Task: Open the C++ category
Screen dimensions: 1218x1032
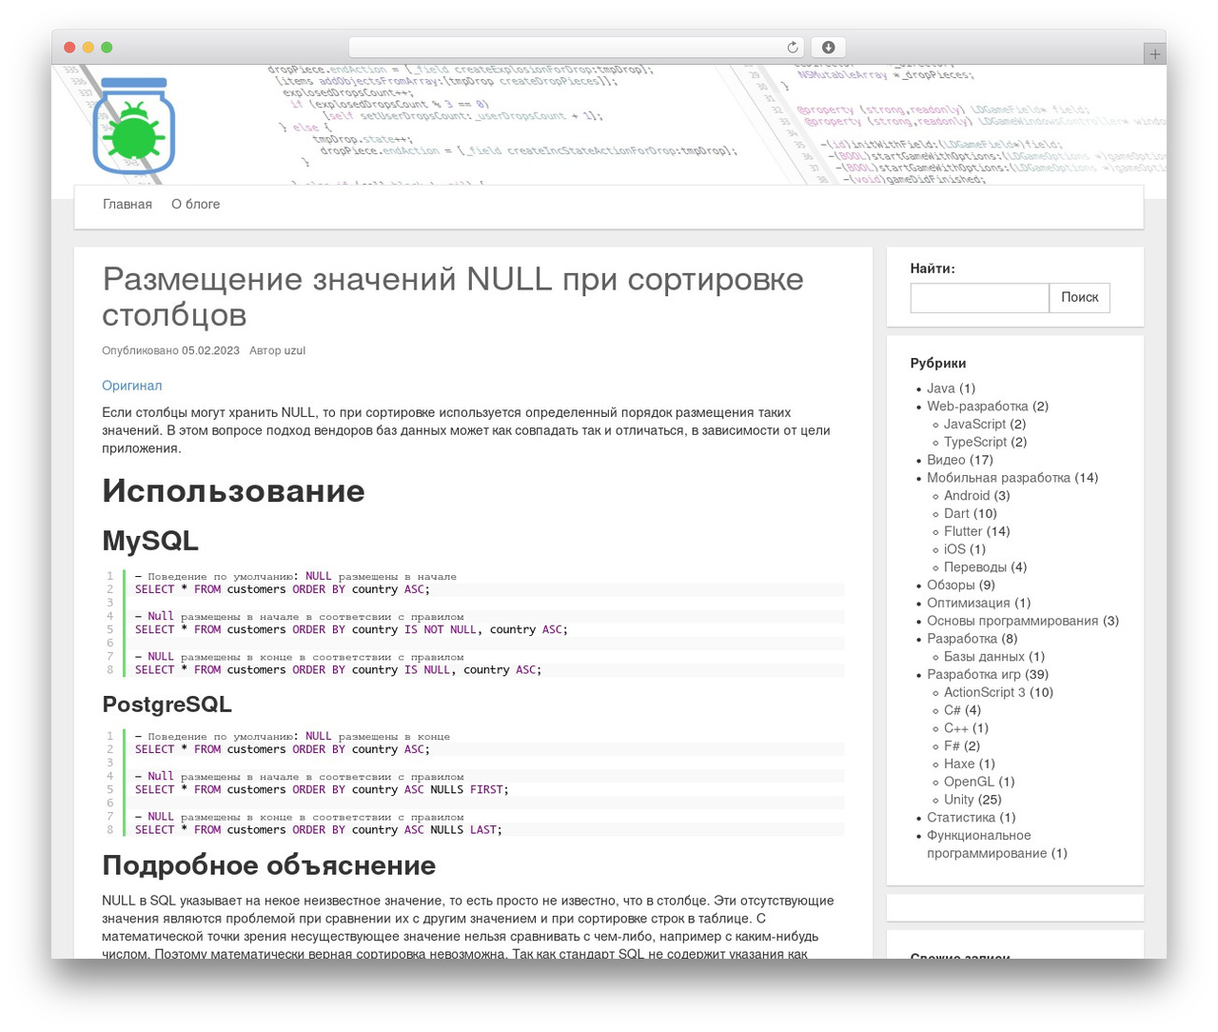Action: click(x=956, y=728)
